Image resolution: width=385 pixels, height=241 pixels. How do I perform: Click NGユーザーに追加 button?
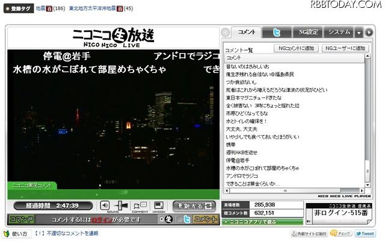[345, 48]
